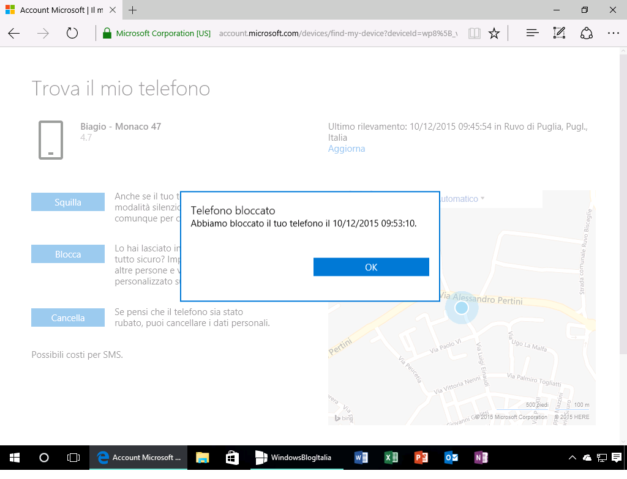Screen dimensions: 627x479
Task: Click Via Alessandro Pertini map label
Action: [481, 299]
